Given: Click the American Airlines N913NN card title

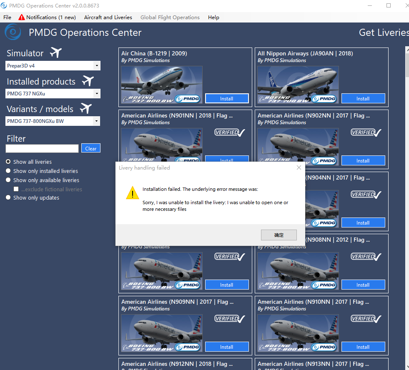Looking at the screenshot, I should click(314, 364).
